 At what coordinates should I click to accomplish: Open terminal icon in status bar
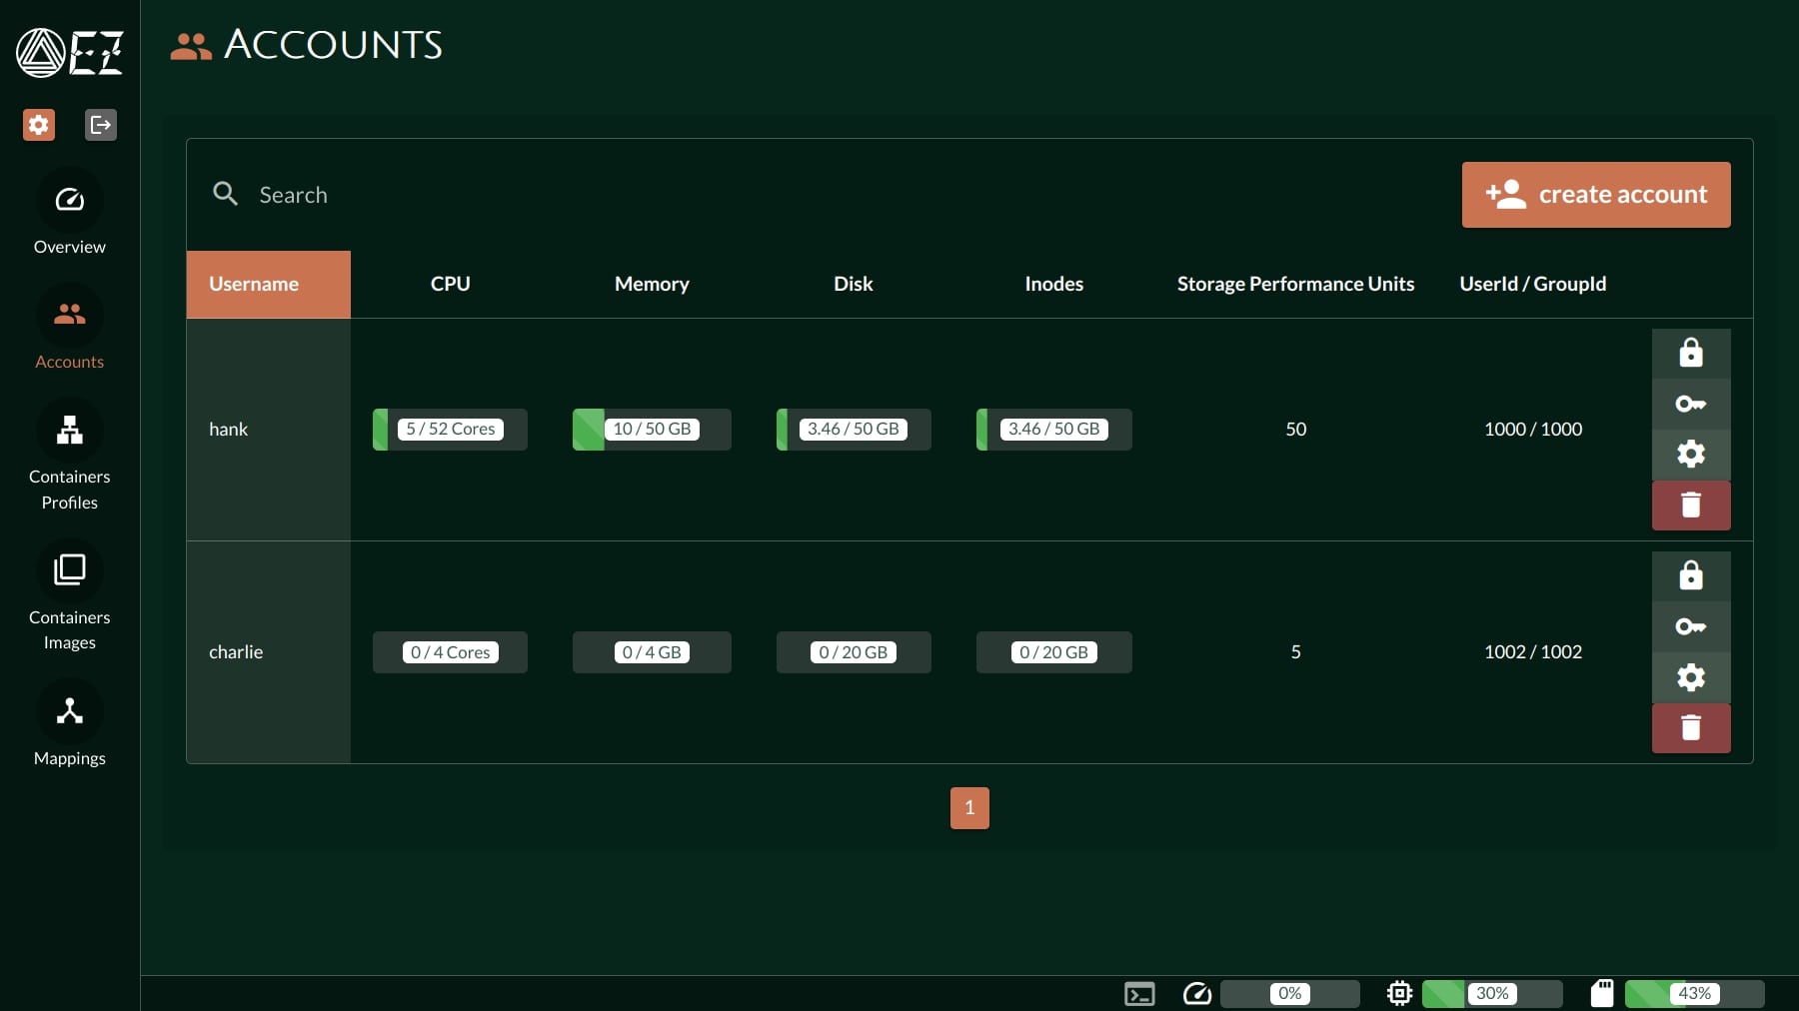pyautogui.click(x=1139, y=994)
